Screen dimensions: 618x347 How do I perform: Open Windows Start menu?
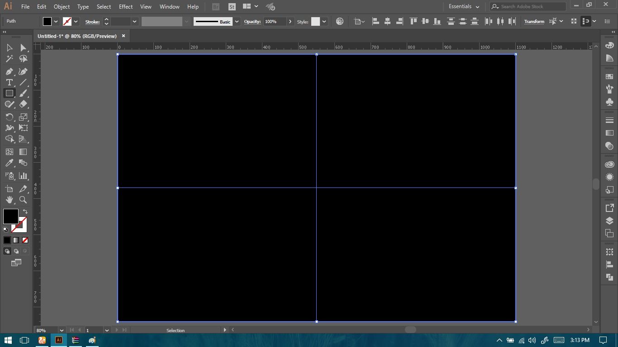[x=8, y=340]
